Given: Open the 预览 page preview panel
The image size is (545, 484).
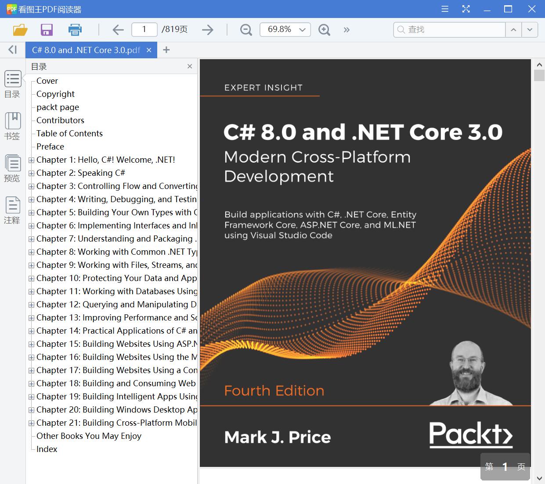Looking at the screenshot, I should click(12, 168).
